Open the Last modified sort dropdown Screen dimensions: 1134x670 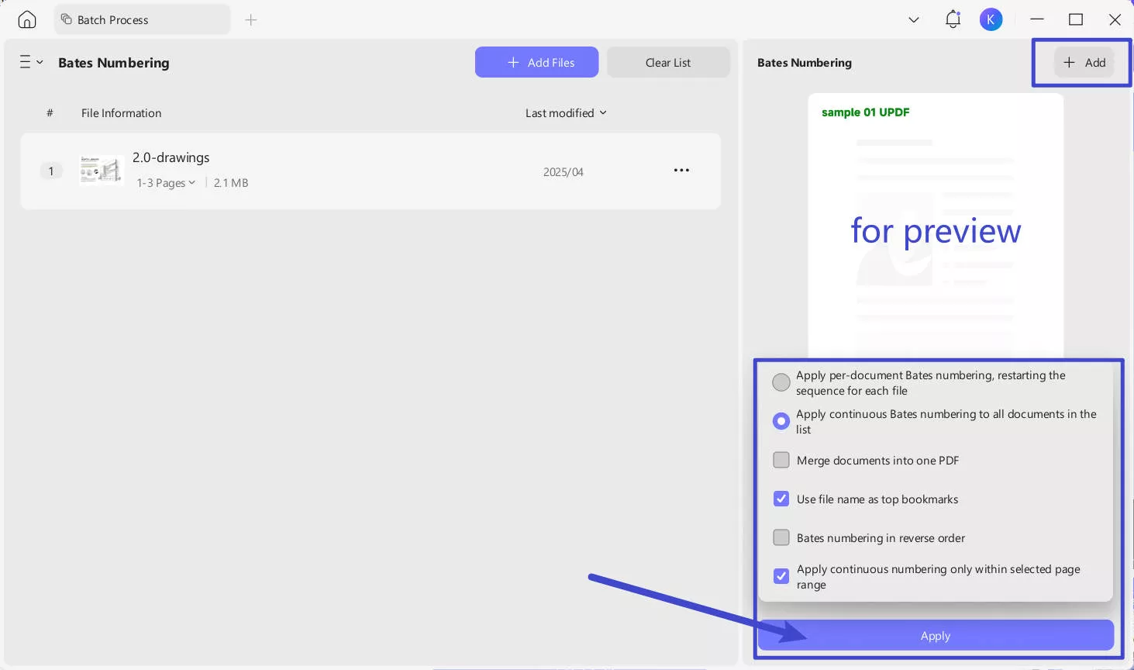pos(566,113)
